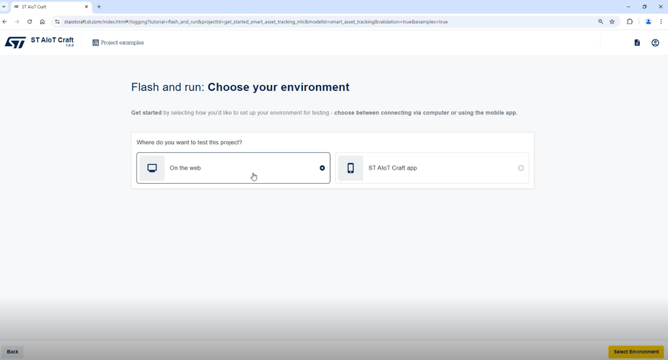Open the documentation file icon
This screenshot has height=360, width=668.
pos(637,43)
